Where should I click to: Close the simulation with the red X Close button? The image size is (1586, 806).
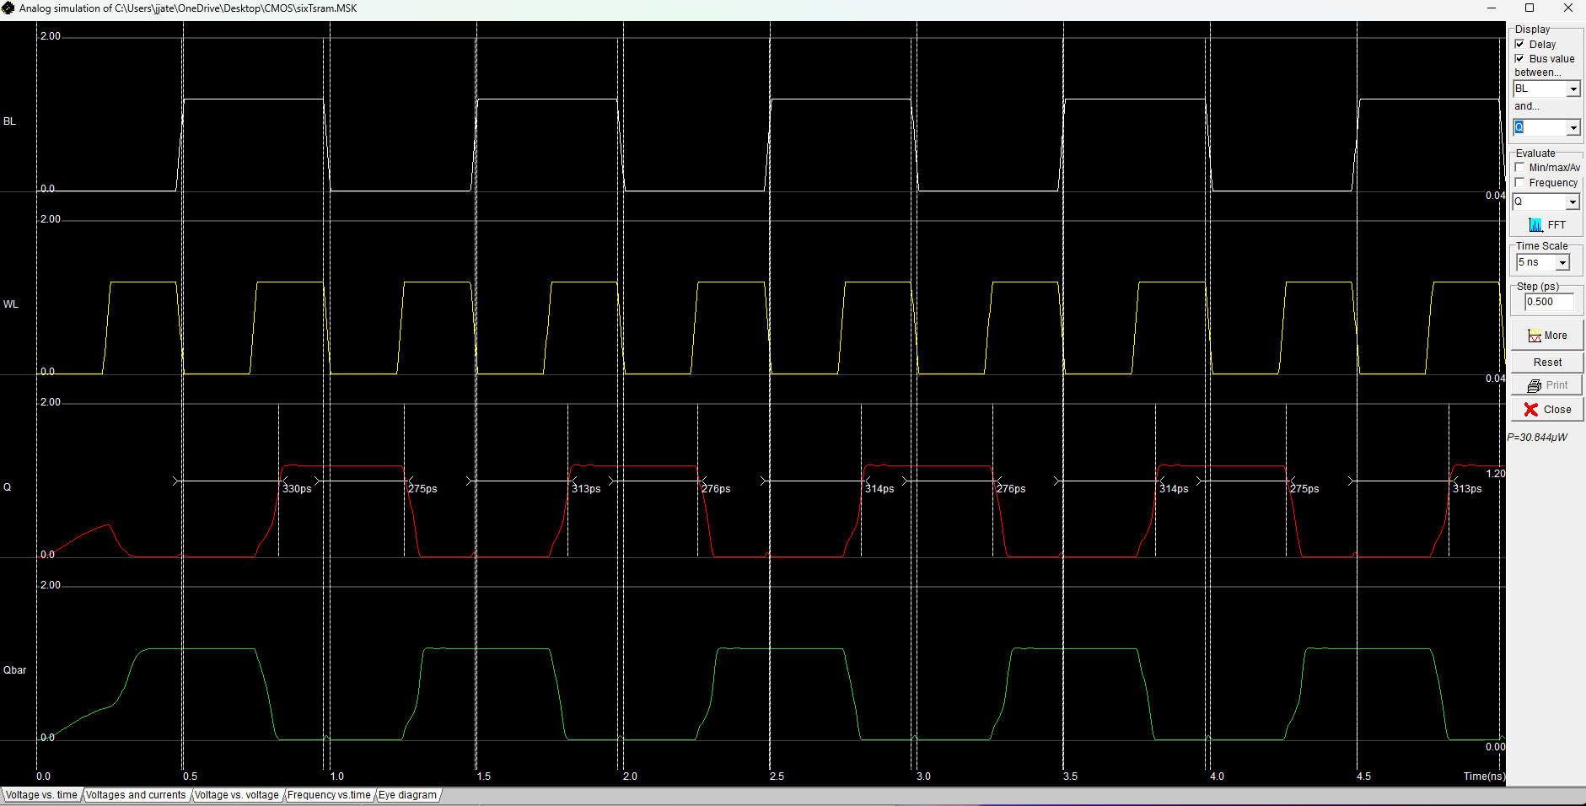[x=1546, y=410]
